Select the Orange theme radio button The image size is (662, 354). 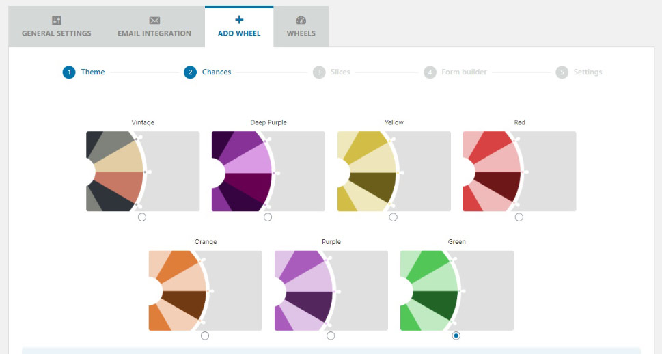pos(205,336)
